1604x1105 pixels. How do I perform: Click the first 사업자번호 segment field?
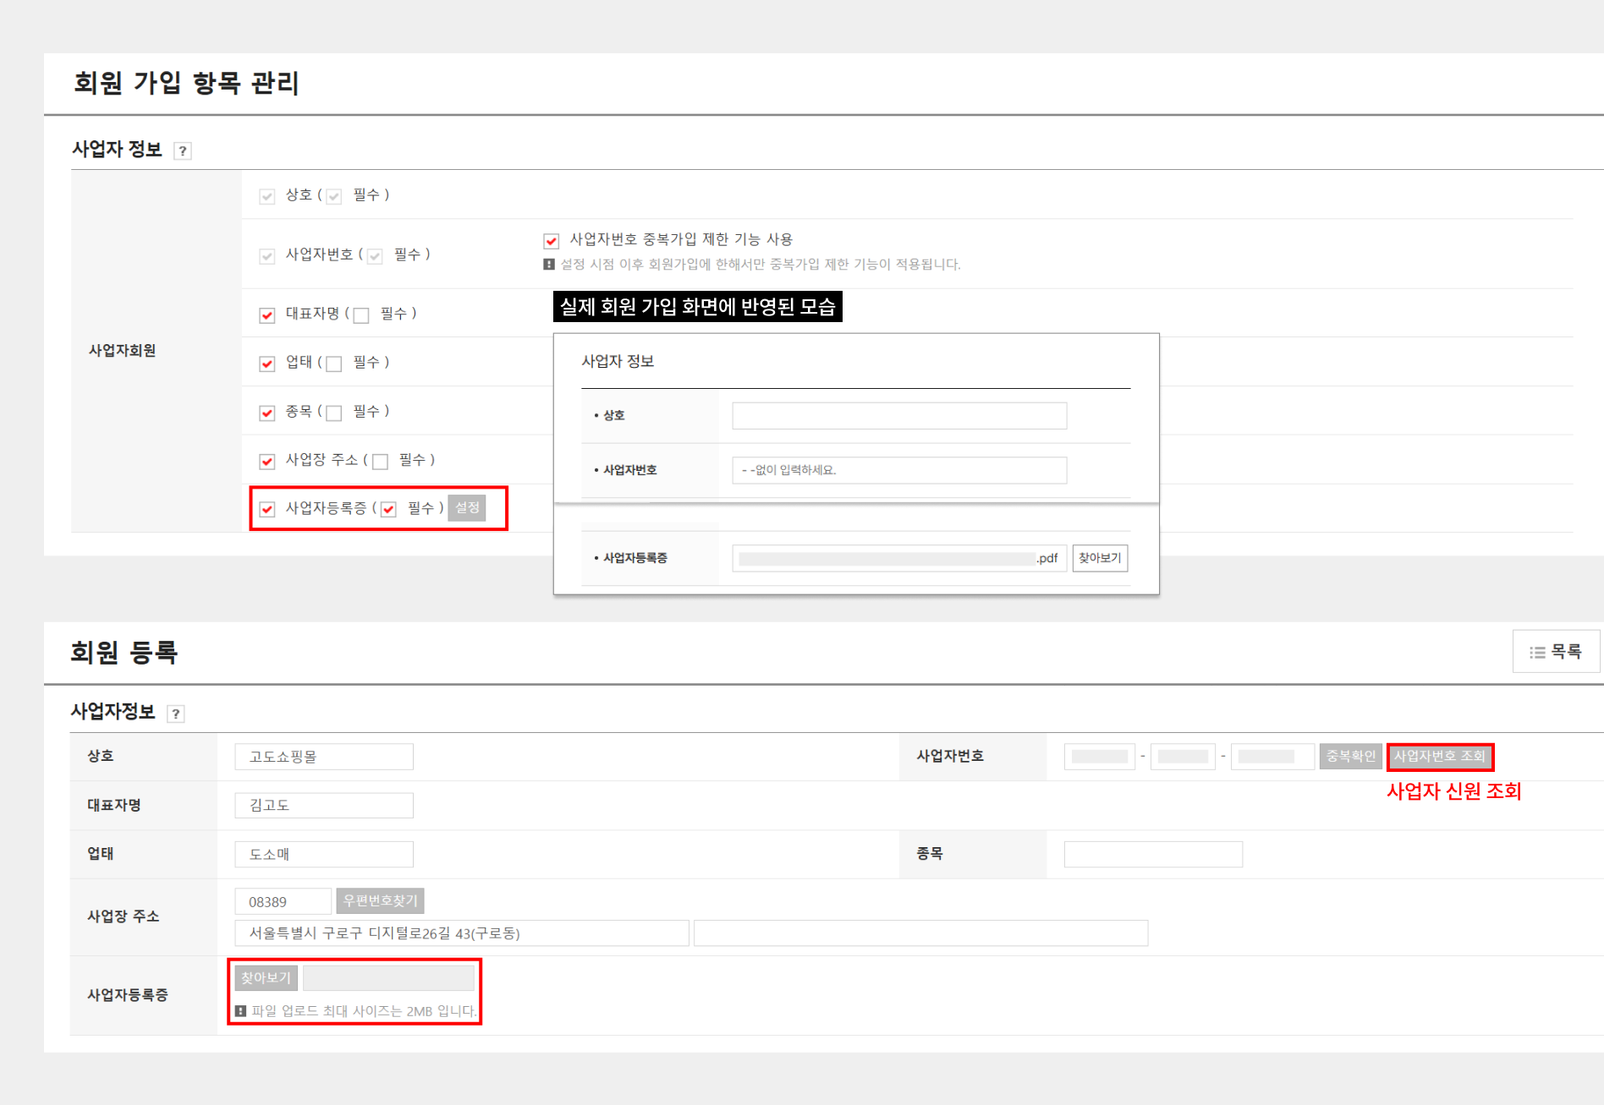coord(1099,757)
